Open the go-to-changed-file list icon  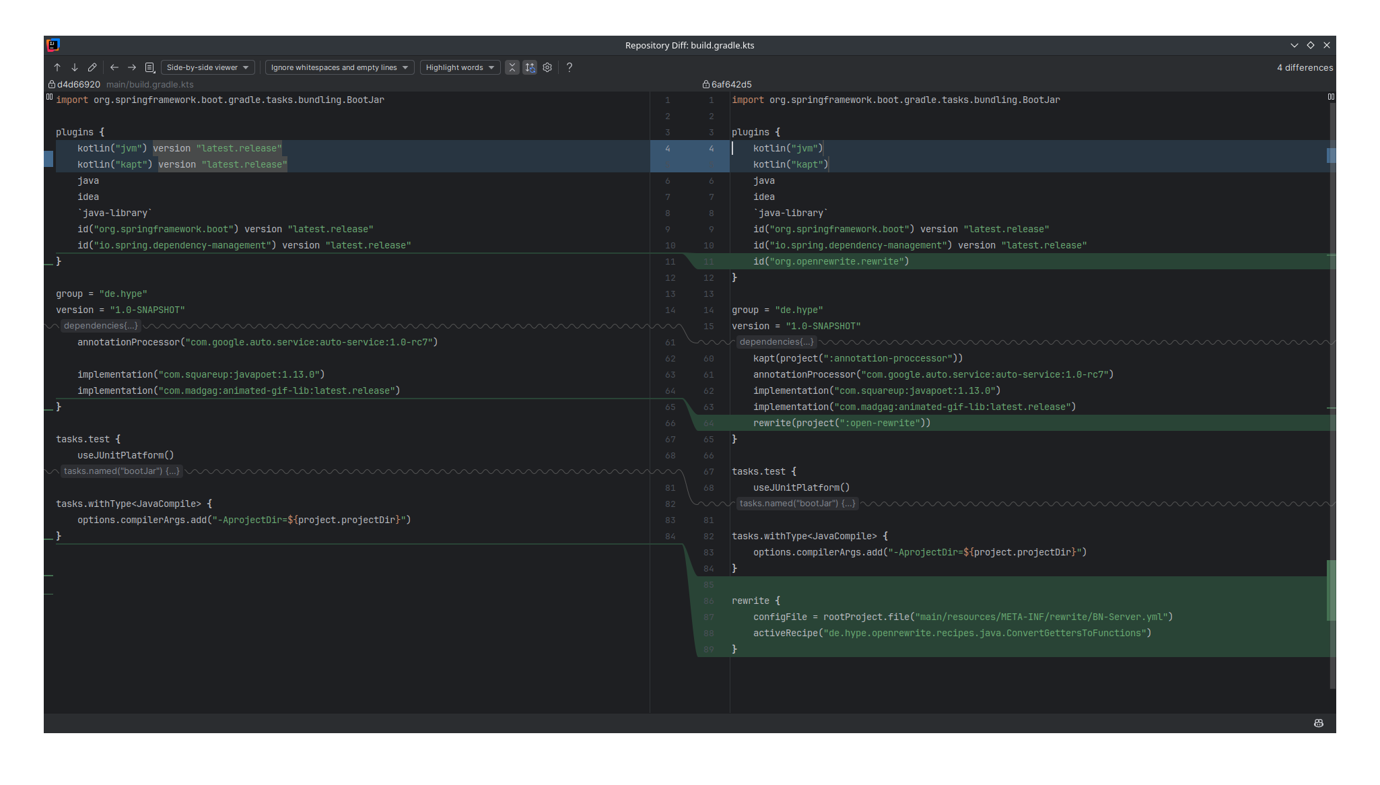point(150,67)
